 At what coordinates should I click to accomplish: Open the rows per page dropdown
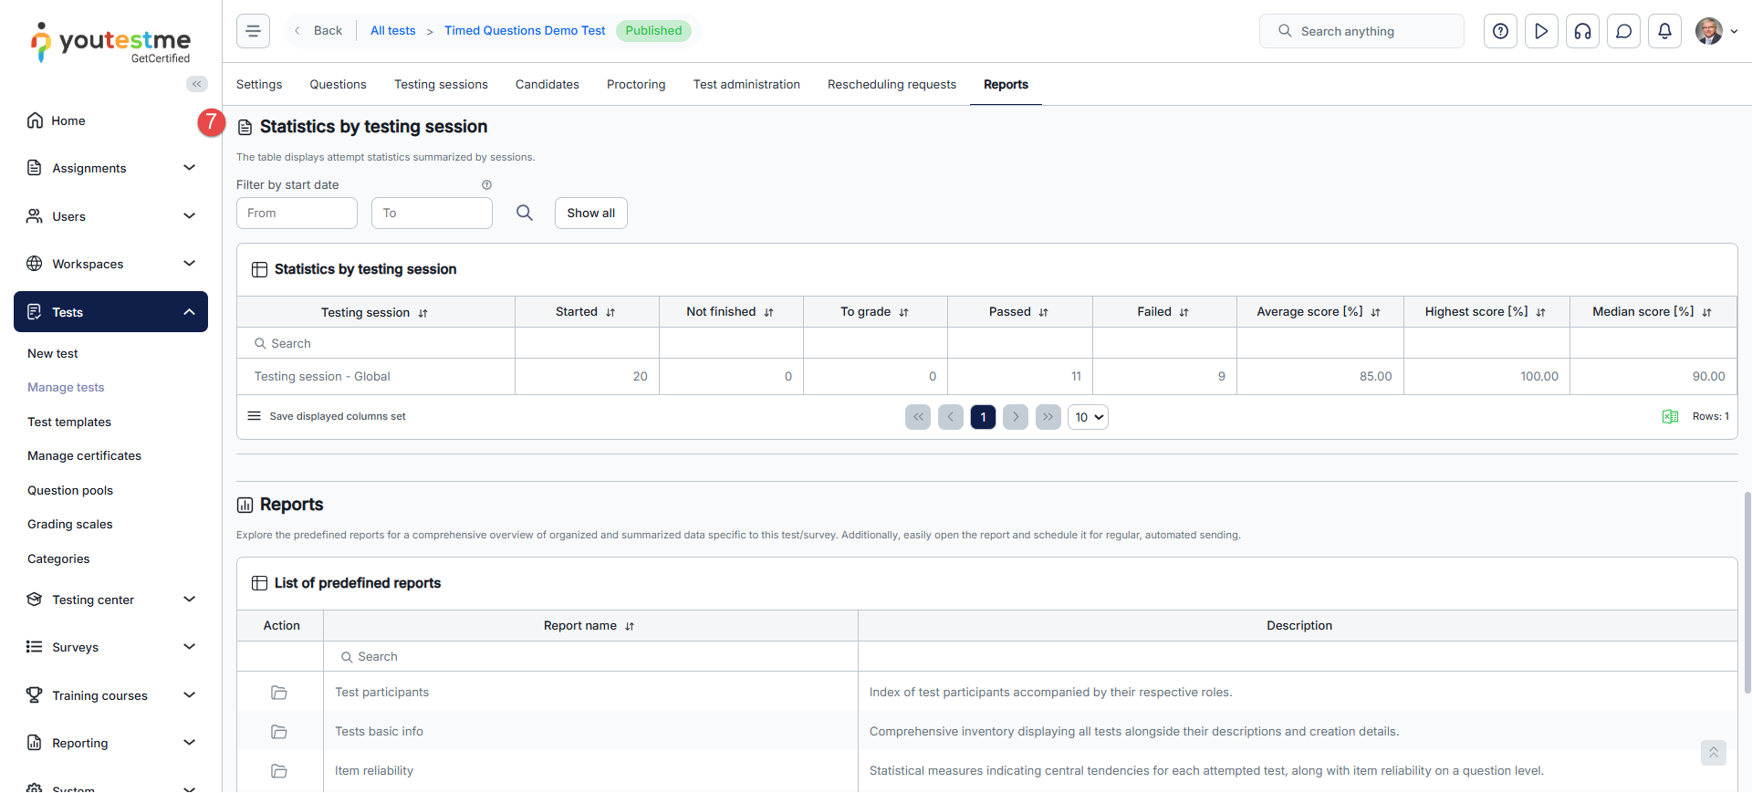pos(1088,417)
